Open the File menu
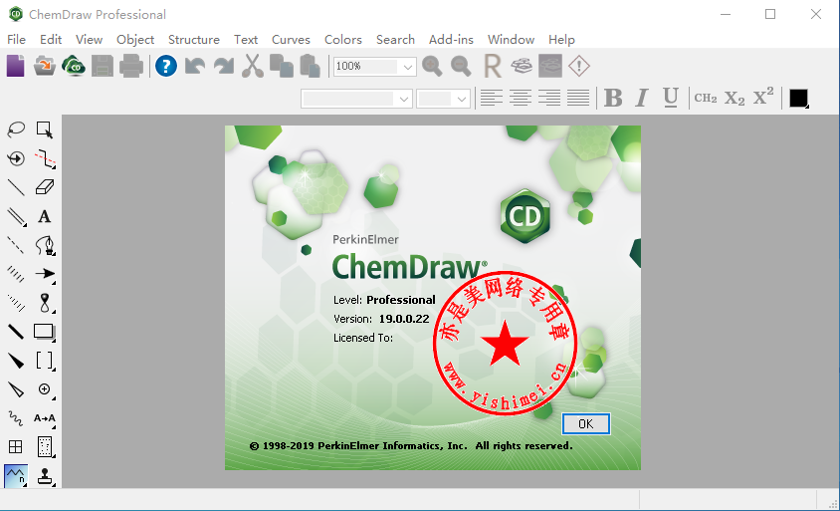This screenshot has height=511, width=840. (16, 40)
